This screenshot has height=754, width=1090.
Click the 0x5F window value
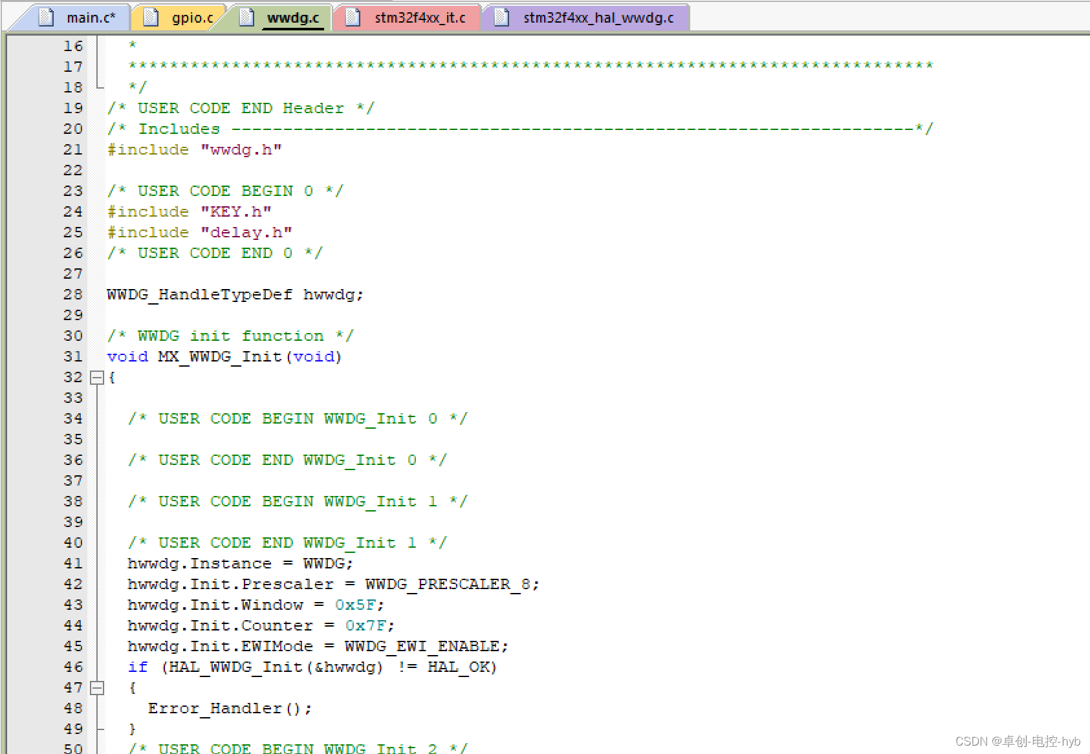355,605
